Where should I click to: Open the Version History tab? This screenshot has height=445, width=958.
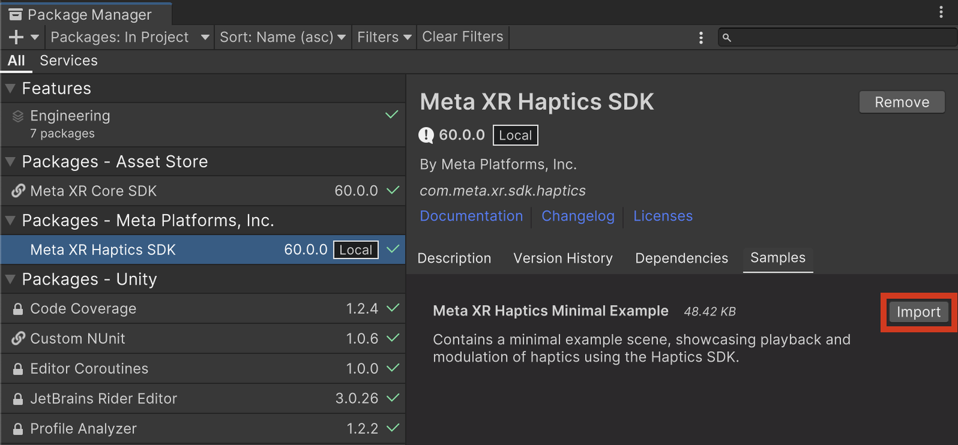tap(563, 258)
